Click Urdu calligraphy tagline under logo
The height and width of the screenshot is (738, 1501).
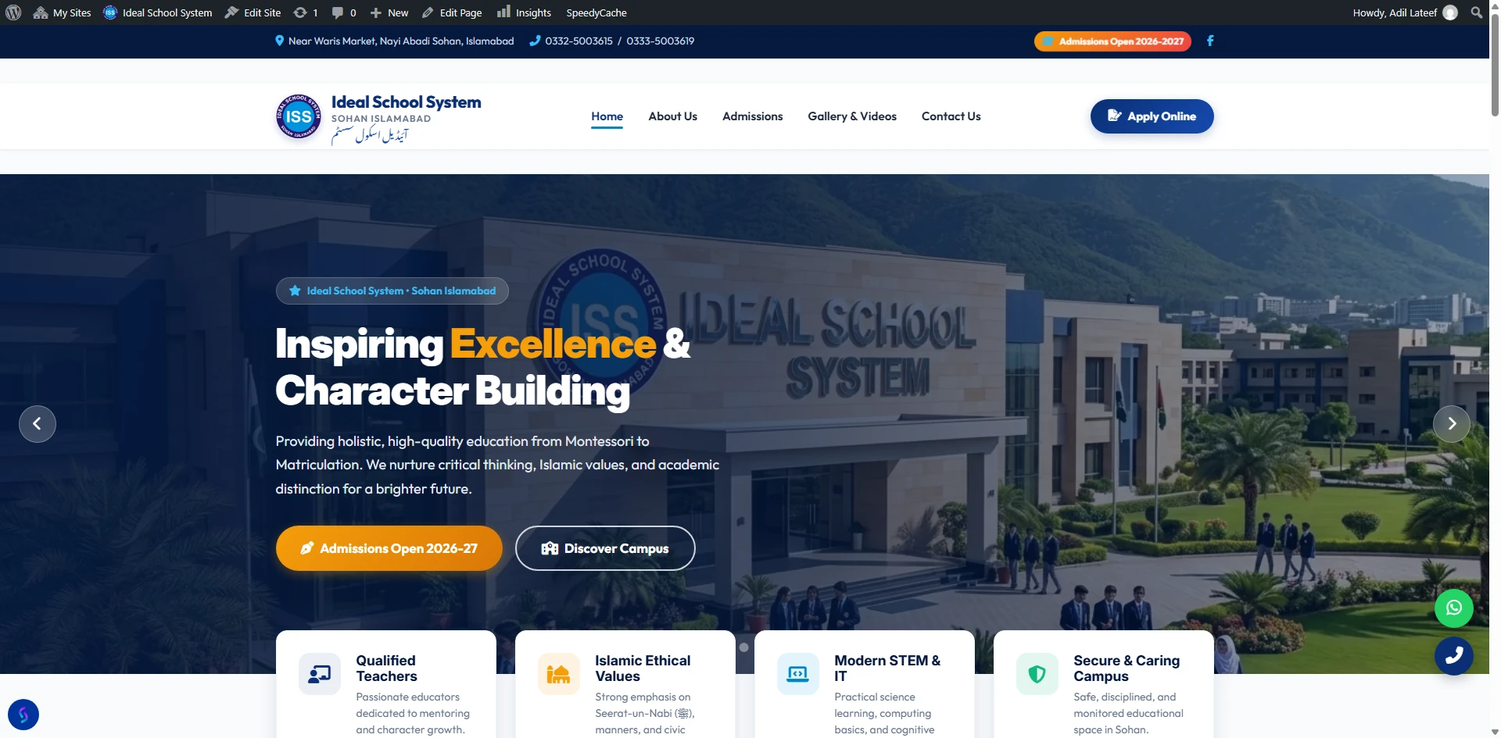(370, 136)
